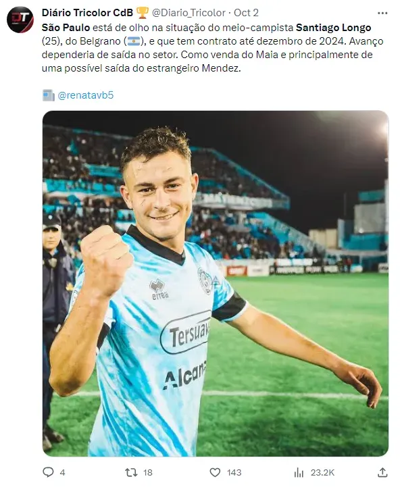Click the bold Santiago Longo text
402x487 pixels.
coord(333,28)
